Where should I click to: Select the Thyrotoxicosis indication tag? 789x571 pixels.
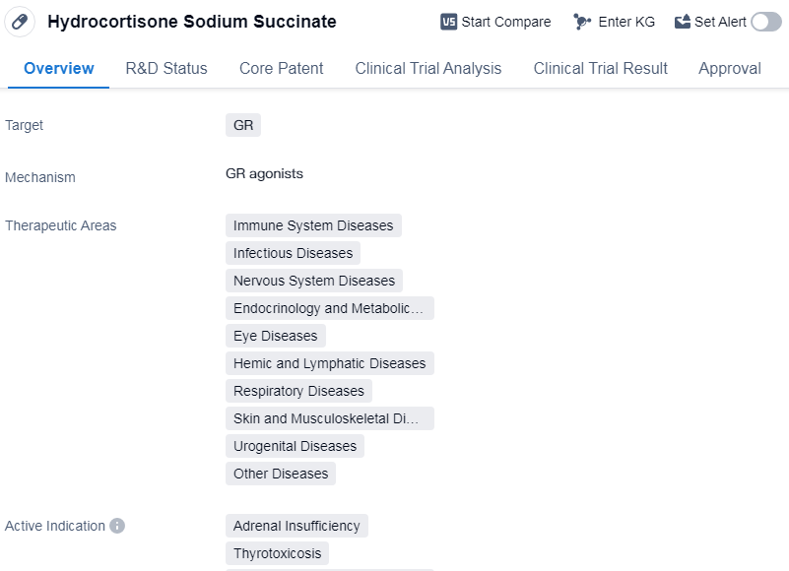click(x=277, y=553)
